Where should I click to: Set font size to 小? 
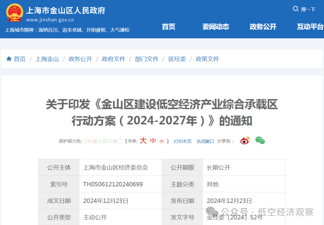(x=162, y=141)
